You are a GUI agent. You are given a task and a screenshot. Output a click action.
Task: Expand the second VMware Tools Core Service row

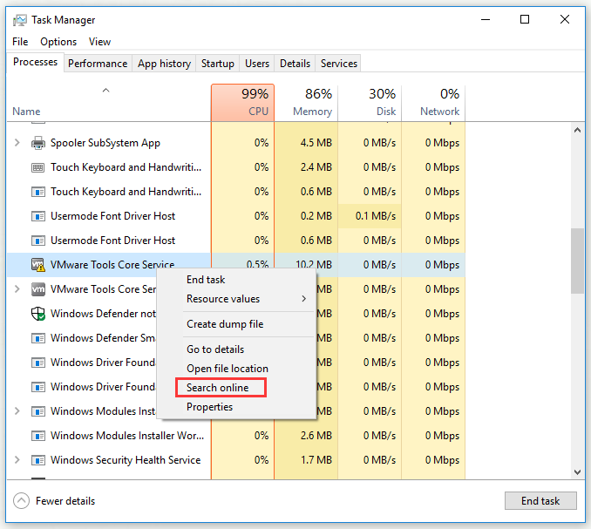pos(17,289)
